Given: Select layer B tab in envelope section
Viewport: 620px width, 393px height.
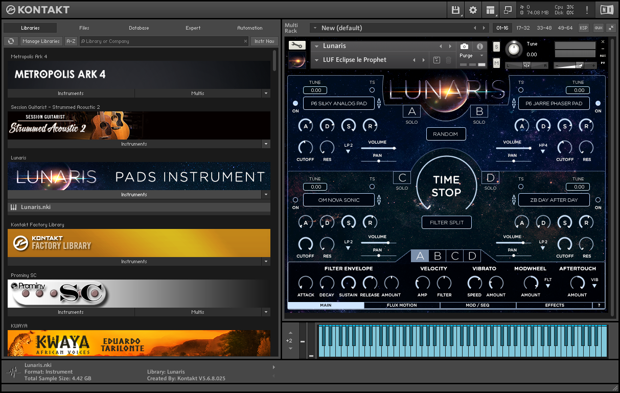Looking at the screenshot, I should point(438,256).
